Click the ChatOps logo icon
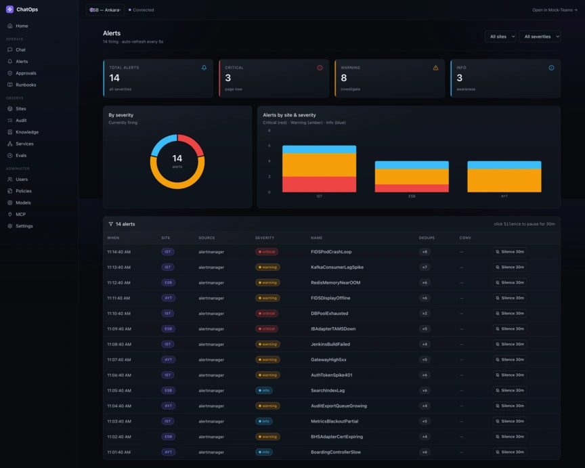The image size is (585, 468). 9,9
